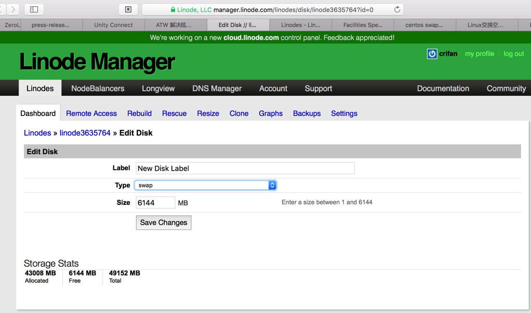
Task: Click the Storage Stats heading
Action: (51, 263)
